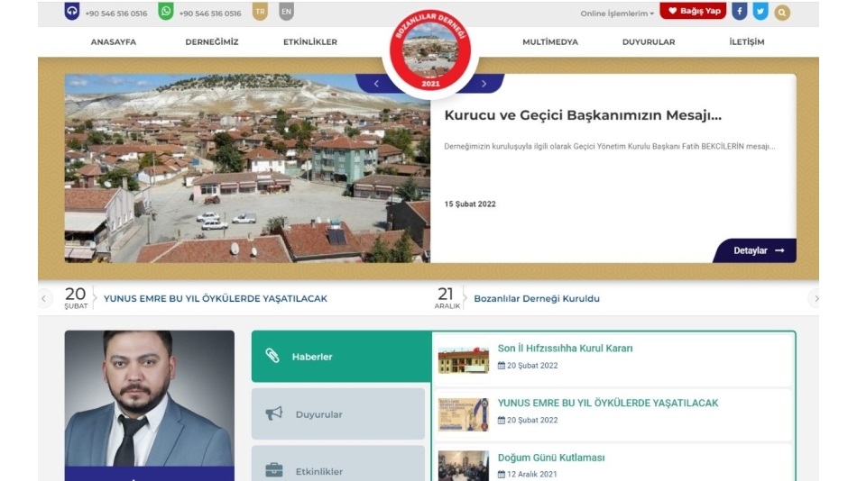Screen dimensions: 857x481
Task: Click the briefcase icon on Etkinlikler tab
Action: coord(274,470)
